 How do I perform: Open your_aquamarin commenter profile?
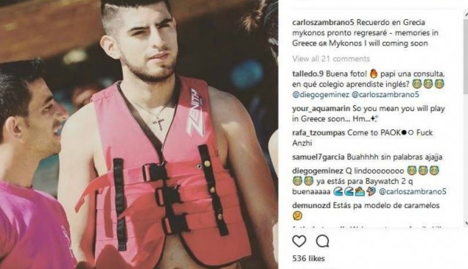coord(321,109)
